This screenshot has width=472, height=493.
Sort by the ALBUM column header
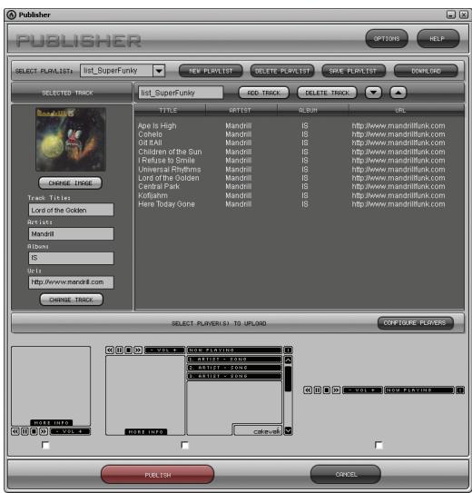coord(313,111)
